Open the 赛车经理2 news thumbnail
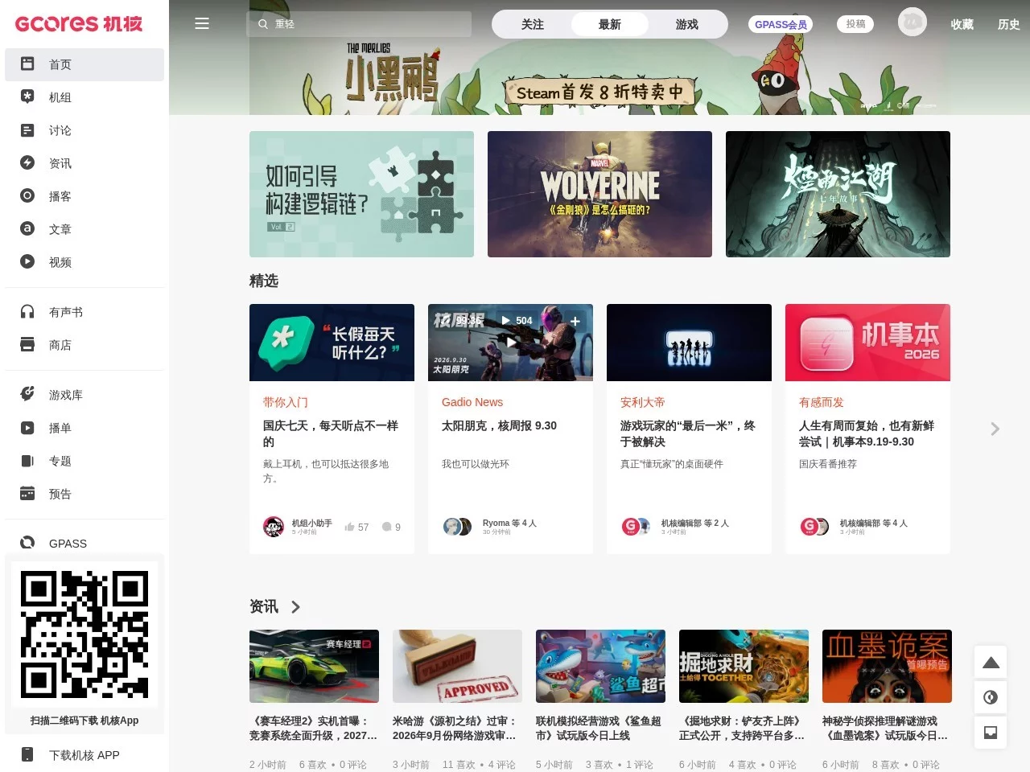Screen dimensions: 1030x772 click(x=314, y=666)
